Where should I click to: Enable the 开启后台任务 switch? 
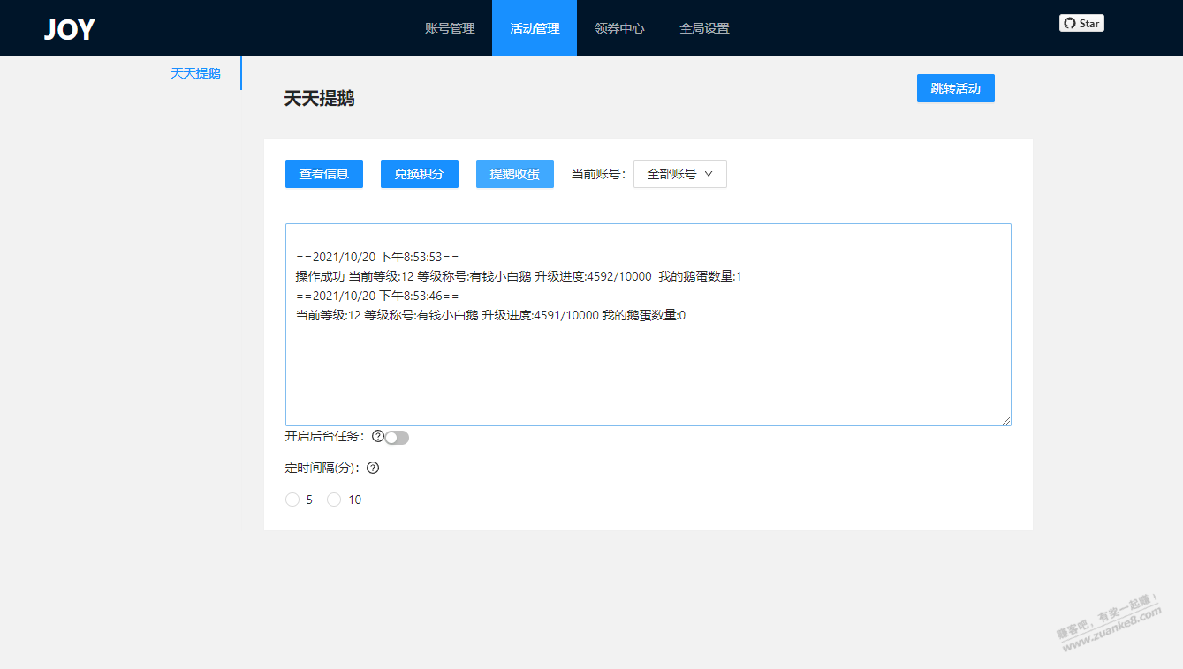pos(397,438)
